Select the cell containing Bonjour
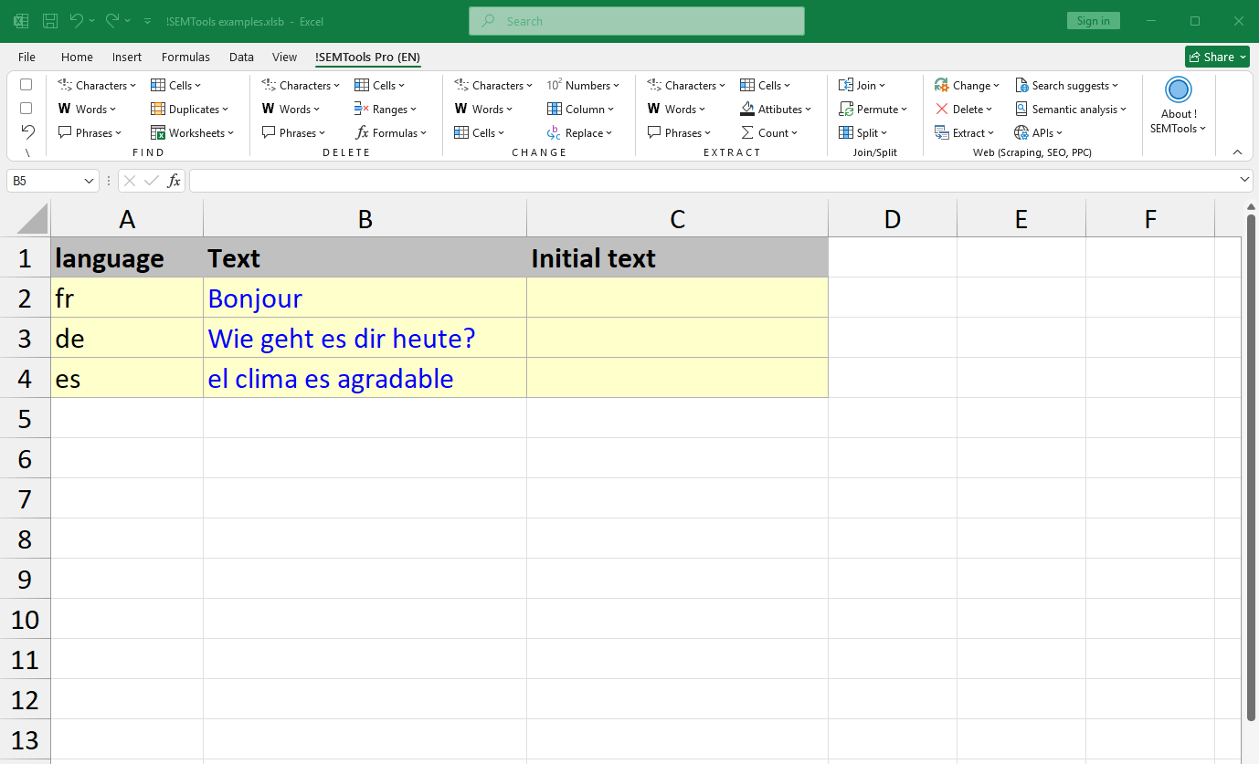 (365, 297)
